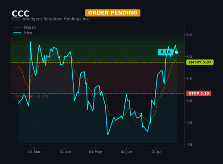
Task: Click the 01 Jul date label
Action: [157, 152]
